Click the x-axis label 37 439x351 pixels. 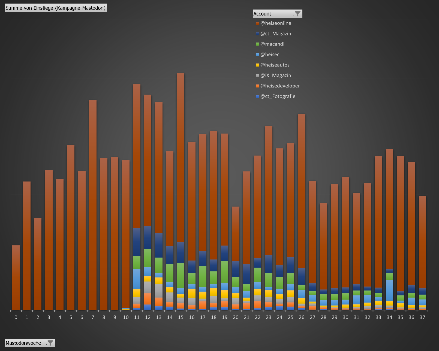(x=422, y=317)
